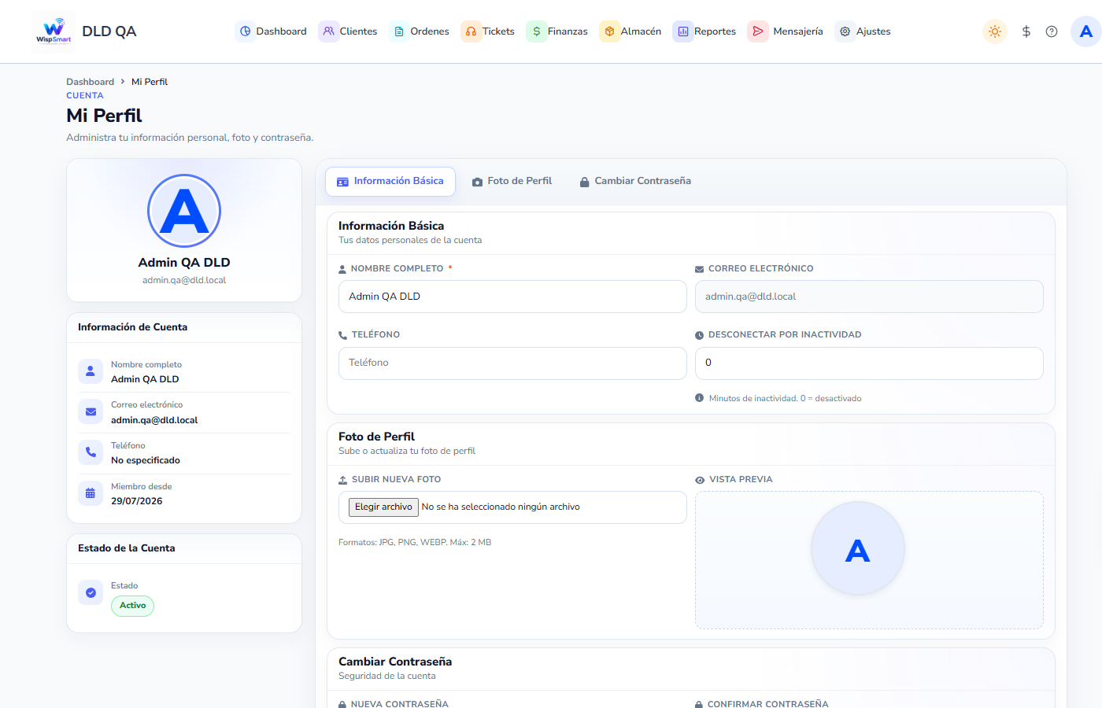
Task: Click info icon by inactivity minutes hint
Action: [x=699, y=398]
